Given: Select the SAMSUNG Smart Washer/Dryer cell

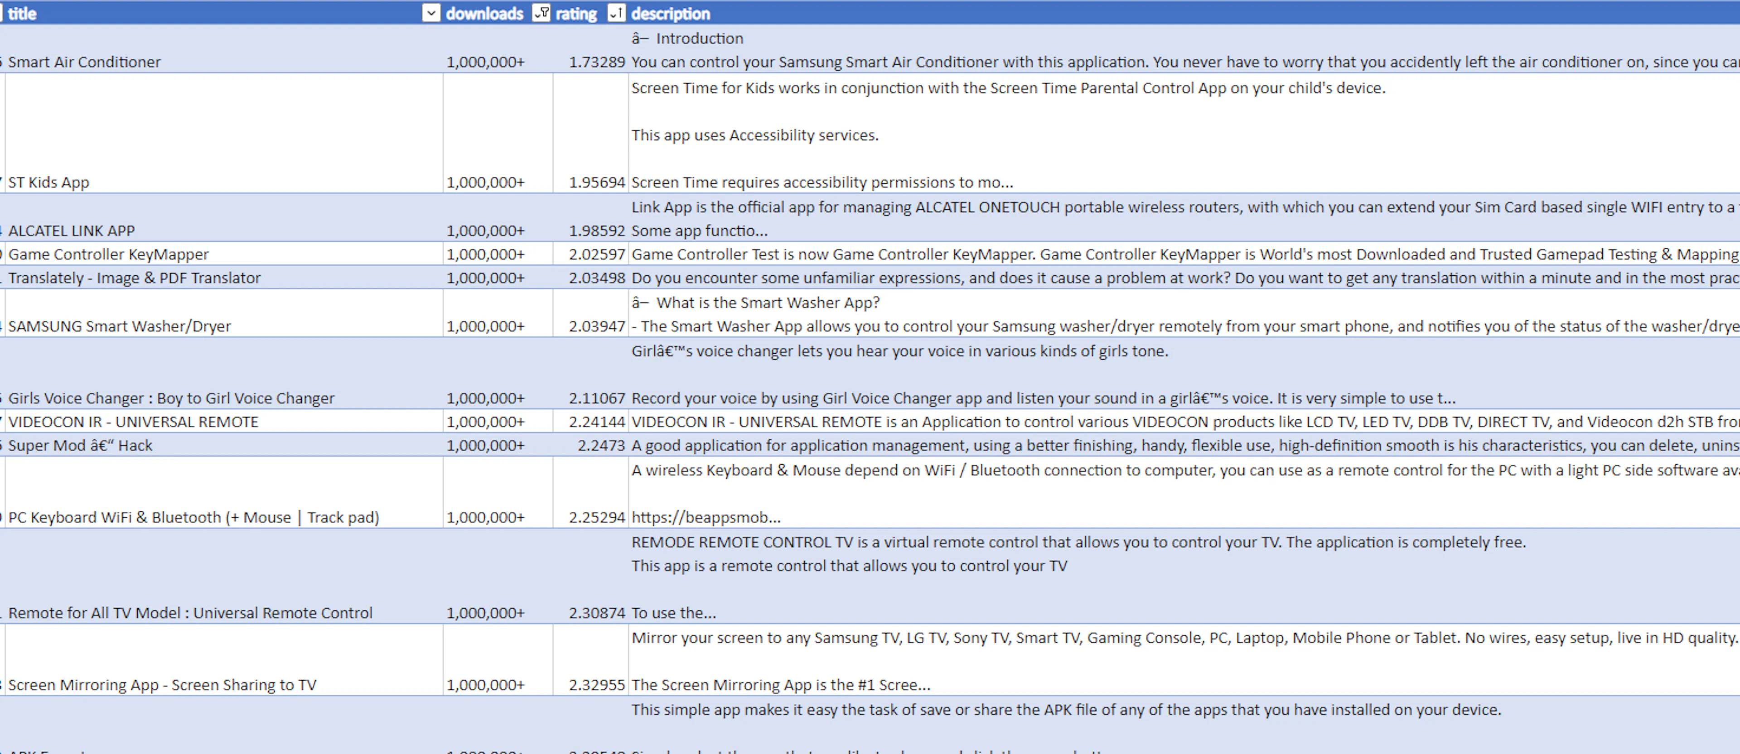Looking at the screenshot, I should [223, 313].
